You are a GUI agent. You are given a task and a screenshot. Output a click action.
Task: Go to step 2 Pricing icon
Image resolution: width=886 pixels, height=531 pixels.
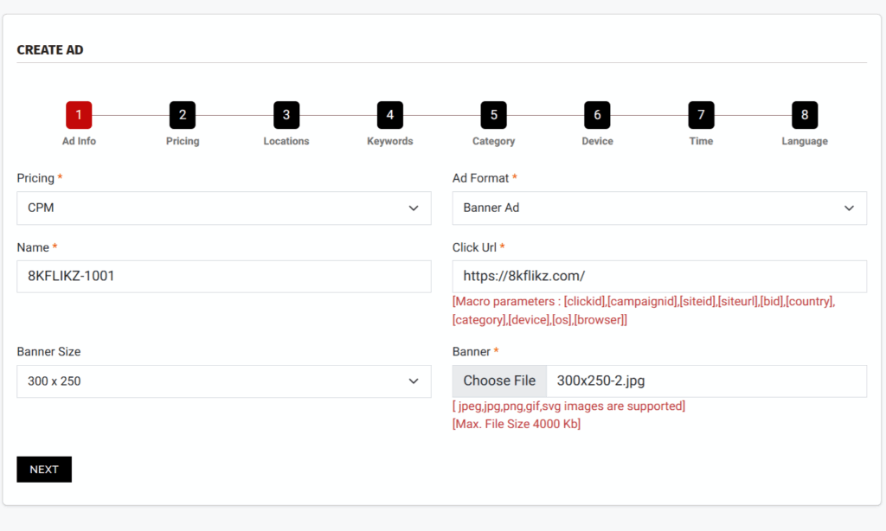[x=183, y=115]
